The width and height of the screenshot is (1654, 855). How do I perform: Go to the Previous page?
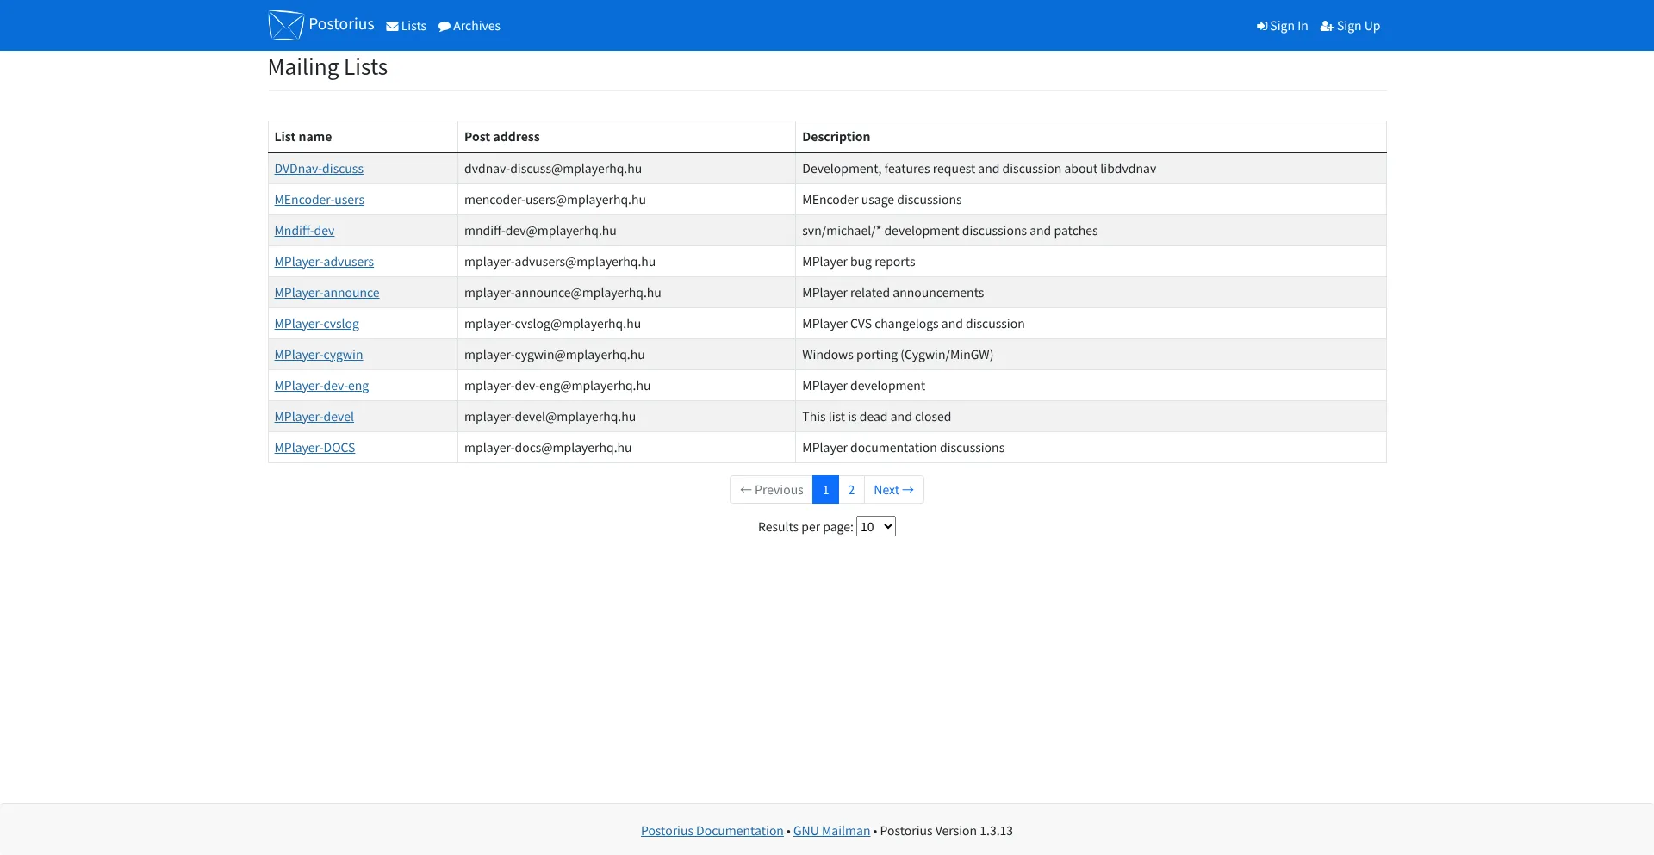[771, 490]
